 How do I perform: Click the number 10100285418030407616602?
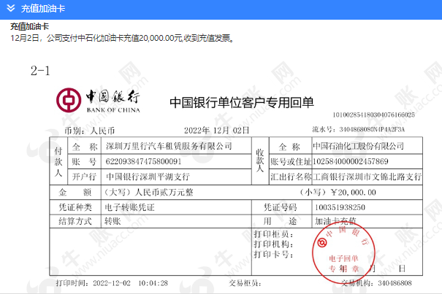(374, 115)
